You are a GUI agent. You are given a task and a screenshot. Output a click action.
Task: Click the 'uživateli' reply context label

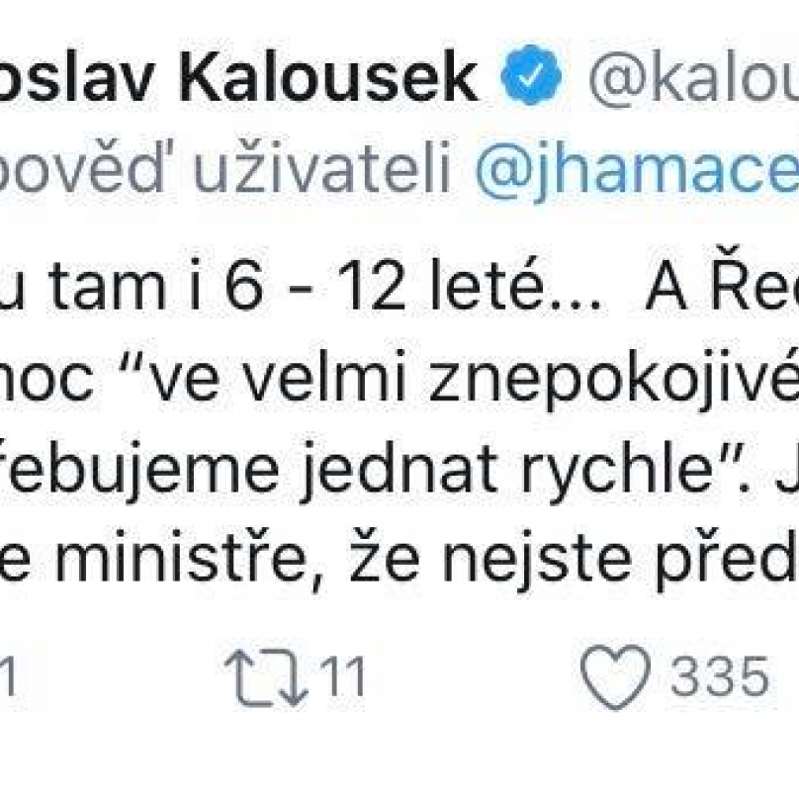[x=322, y=166]
